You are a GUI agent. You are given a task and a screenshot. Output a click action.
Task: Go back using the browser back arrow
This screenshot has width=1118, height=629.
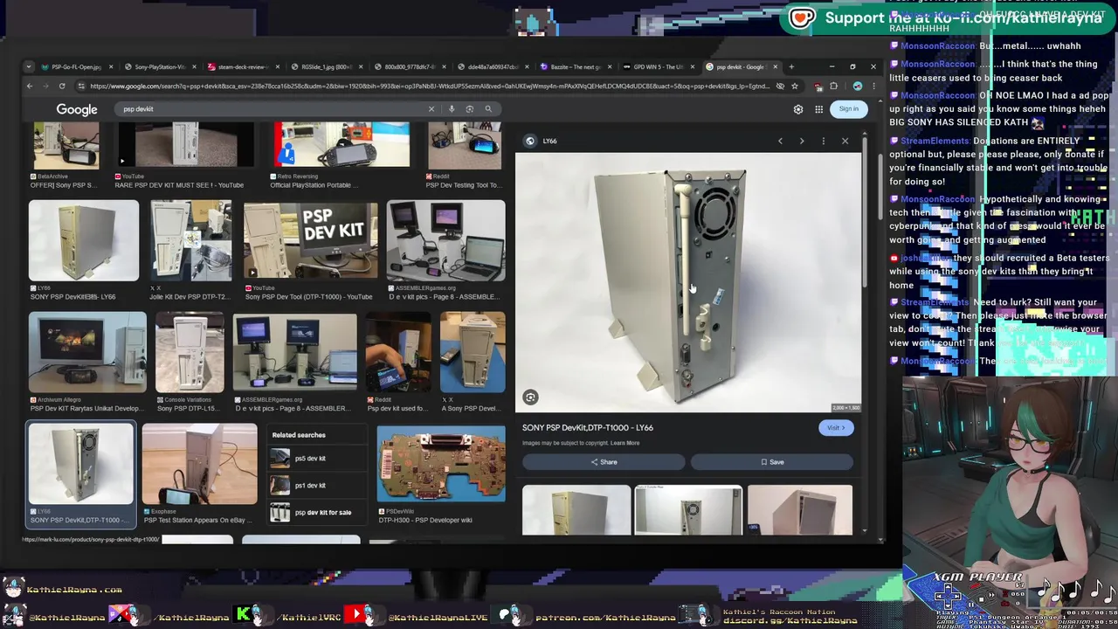click(29, 86)
